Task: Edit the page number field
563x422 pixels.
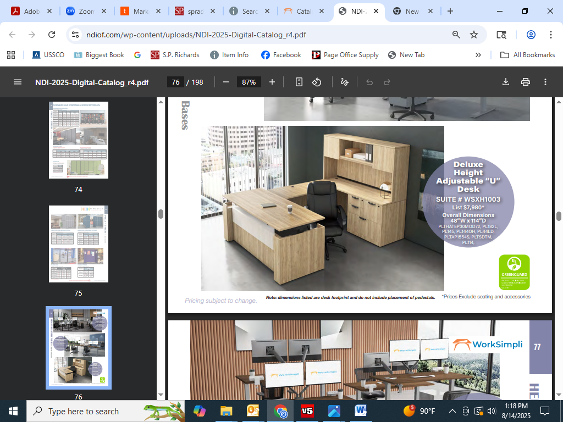Action: click(x=175, y=82)
